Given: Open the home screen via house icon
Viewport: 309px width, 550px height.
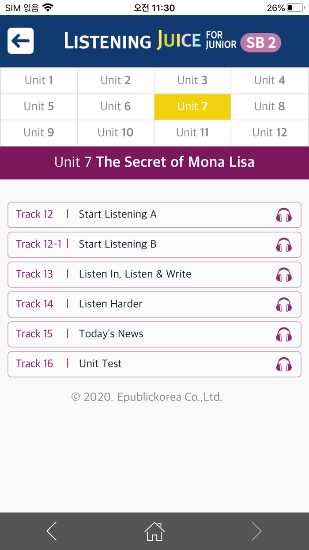Looking at the screenshot, I should point(154,532).
